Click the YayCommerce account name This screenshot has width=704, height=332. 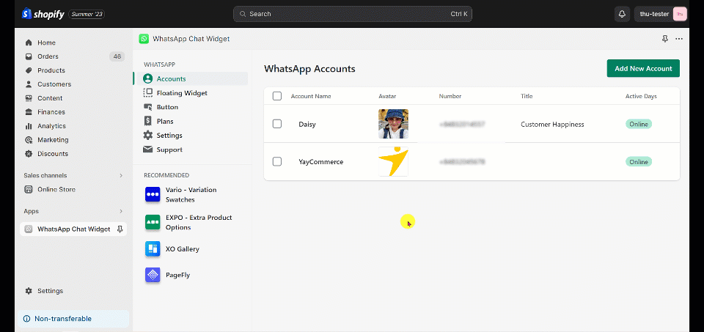pyautogui.click(x=321, y=161)
